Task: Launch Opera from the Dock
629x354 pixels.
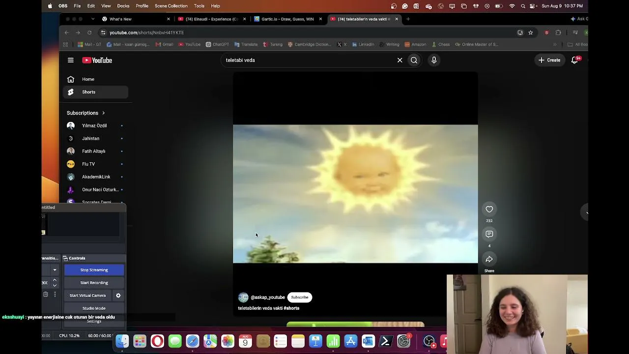Action: tap(157, 341)
